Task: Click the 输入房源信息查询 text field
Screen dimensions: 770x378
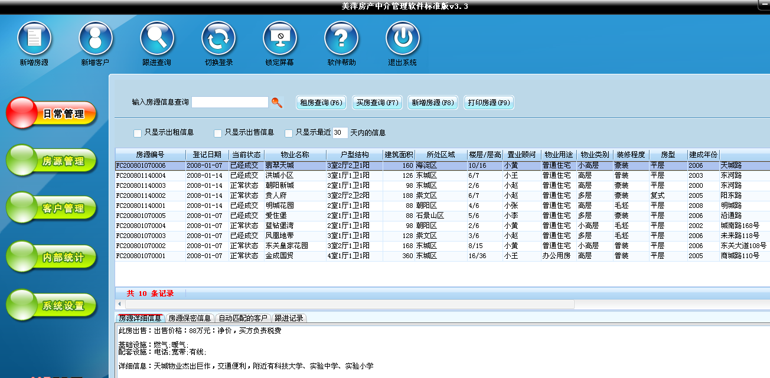Action: click(x=230, y=102)
